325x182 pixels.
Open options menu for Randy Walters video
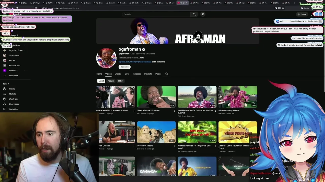pyautogui.click(x=134, y=111)
